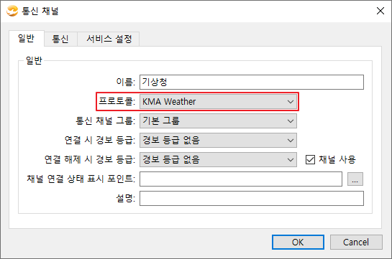
Task: Click the 일반 group box header
Action: pos(35,60)
